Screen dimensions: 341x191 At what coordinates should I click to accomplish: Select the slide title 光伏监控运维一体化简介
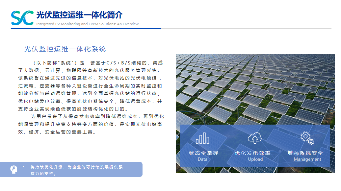(x=79, y=15)
